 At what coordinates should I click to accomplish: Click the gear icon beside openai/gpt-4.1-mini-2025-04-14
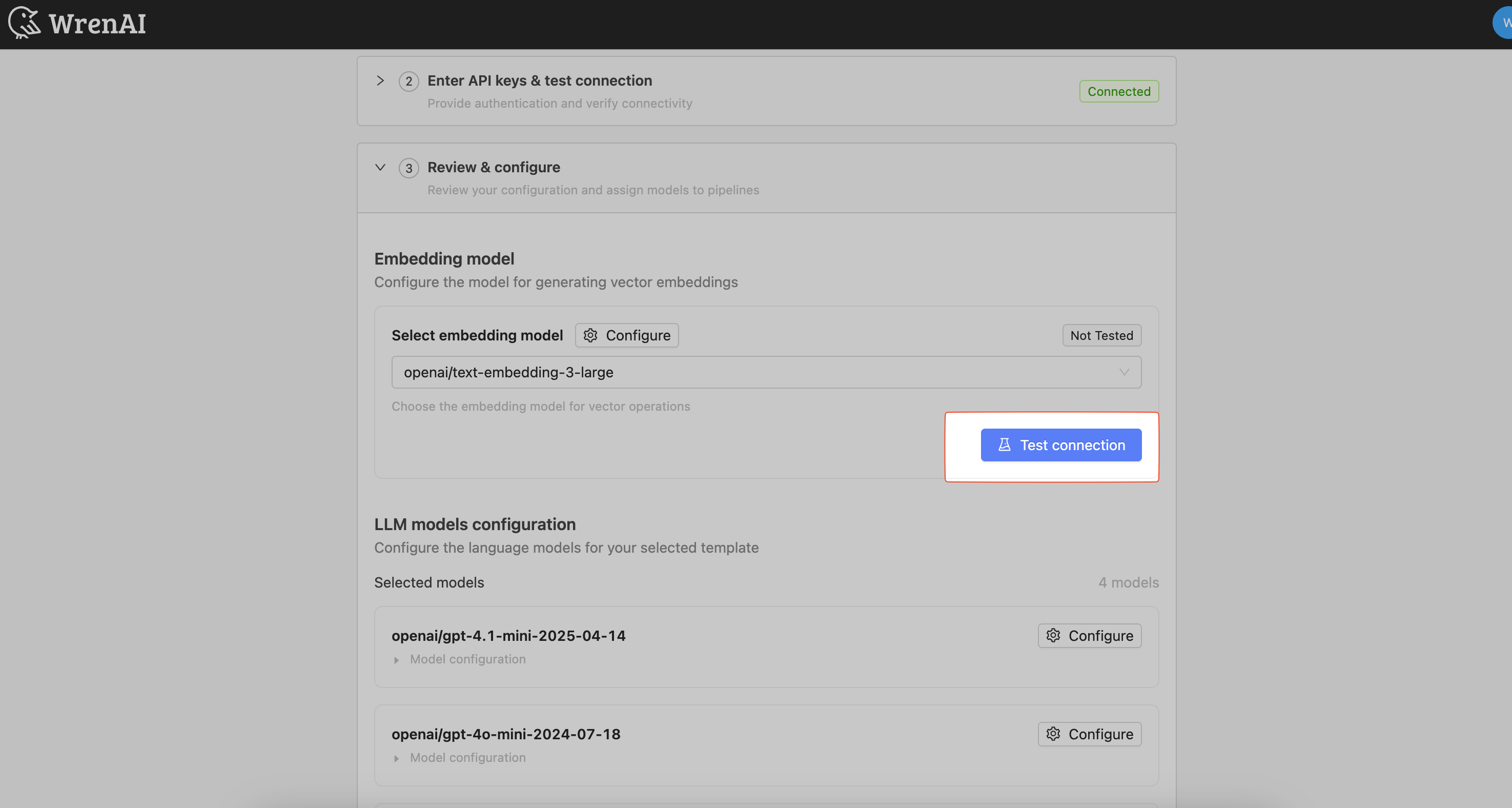1054,635
